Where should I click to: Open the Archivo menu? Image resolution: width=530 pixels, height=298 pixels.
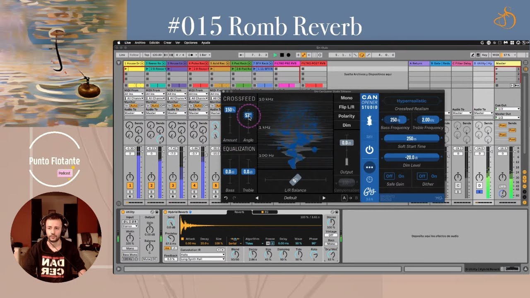point(140,43)
